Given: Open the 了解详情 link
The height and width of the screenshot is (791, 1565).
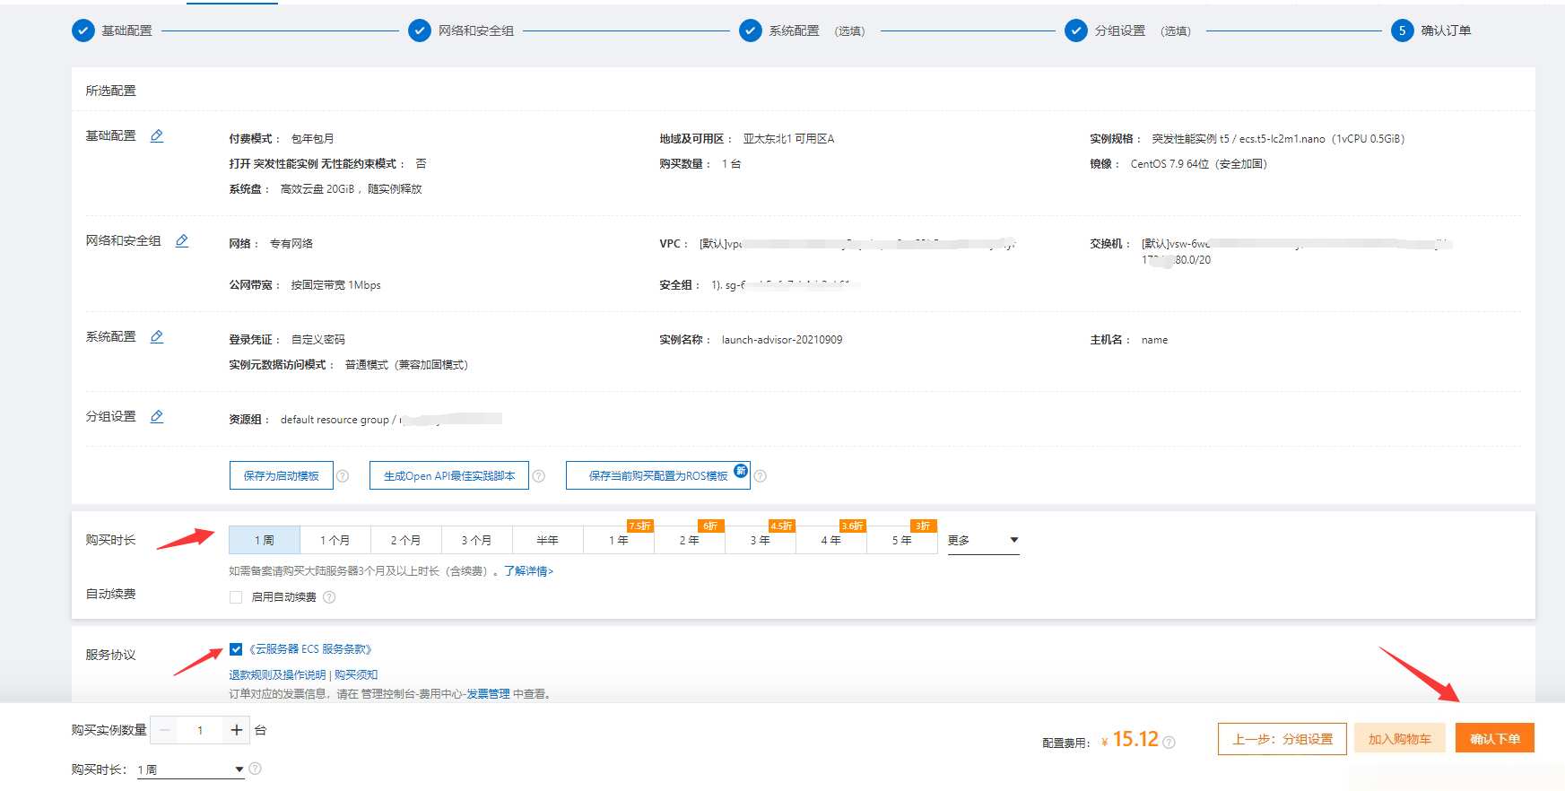Looking at the screenshot, I should [x=528, y=571].
